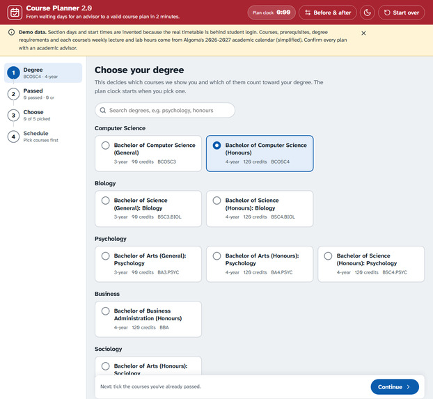Screen dimensions: 433x399
Task: Click the BBA program code text
Action: pos(164,327)
